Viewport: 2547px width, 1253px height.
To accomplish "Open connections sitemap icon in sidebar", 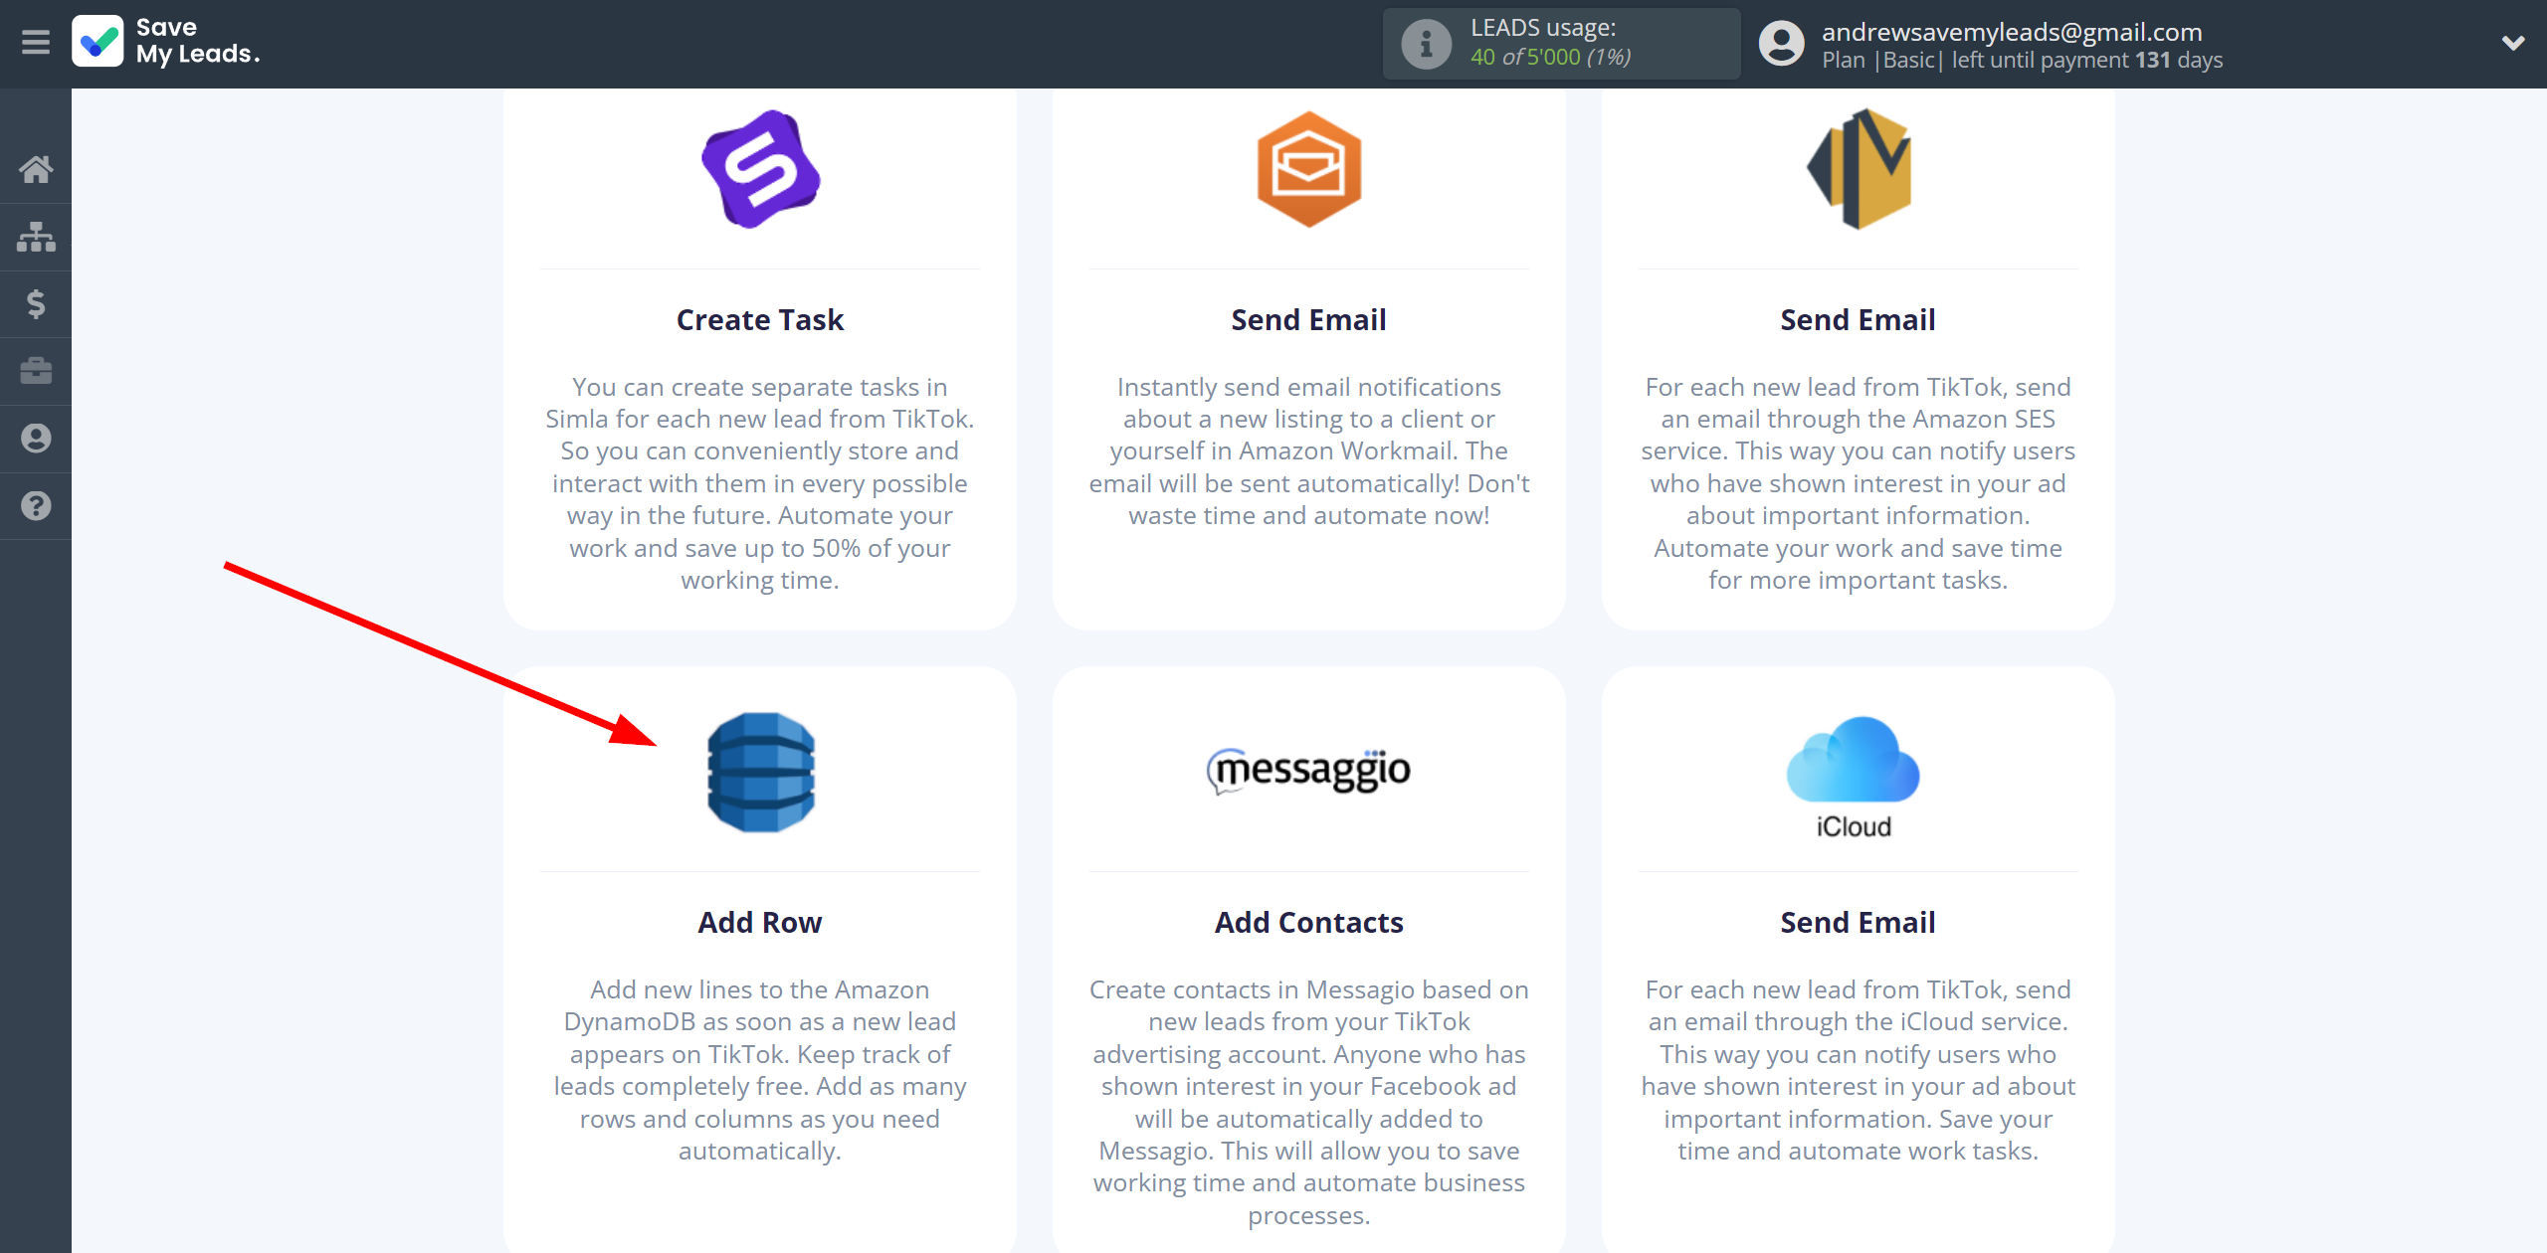I will click(36, 237).
